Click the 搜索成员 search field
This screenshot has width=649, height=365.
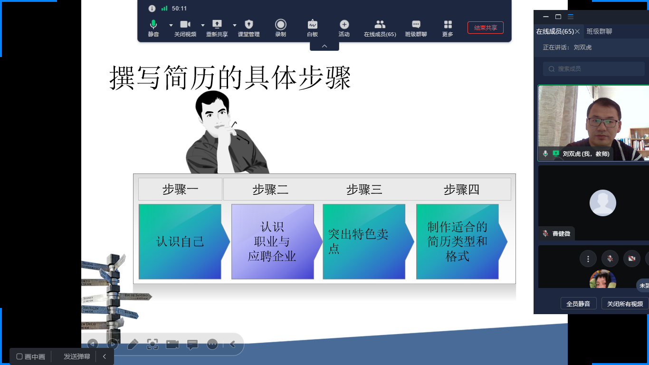tap(594, 69)
